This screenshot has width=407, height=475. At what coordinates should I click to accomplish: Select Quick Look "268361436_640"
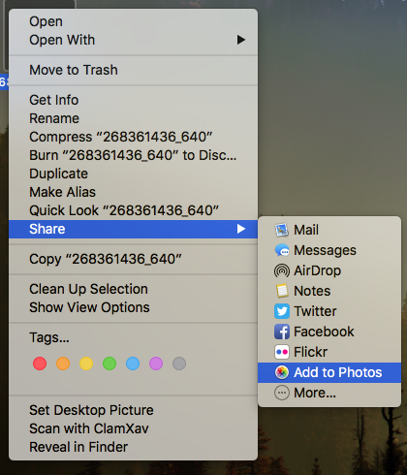click(133, 210)
